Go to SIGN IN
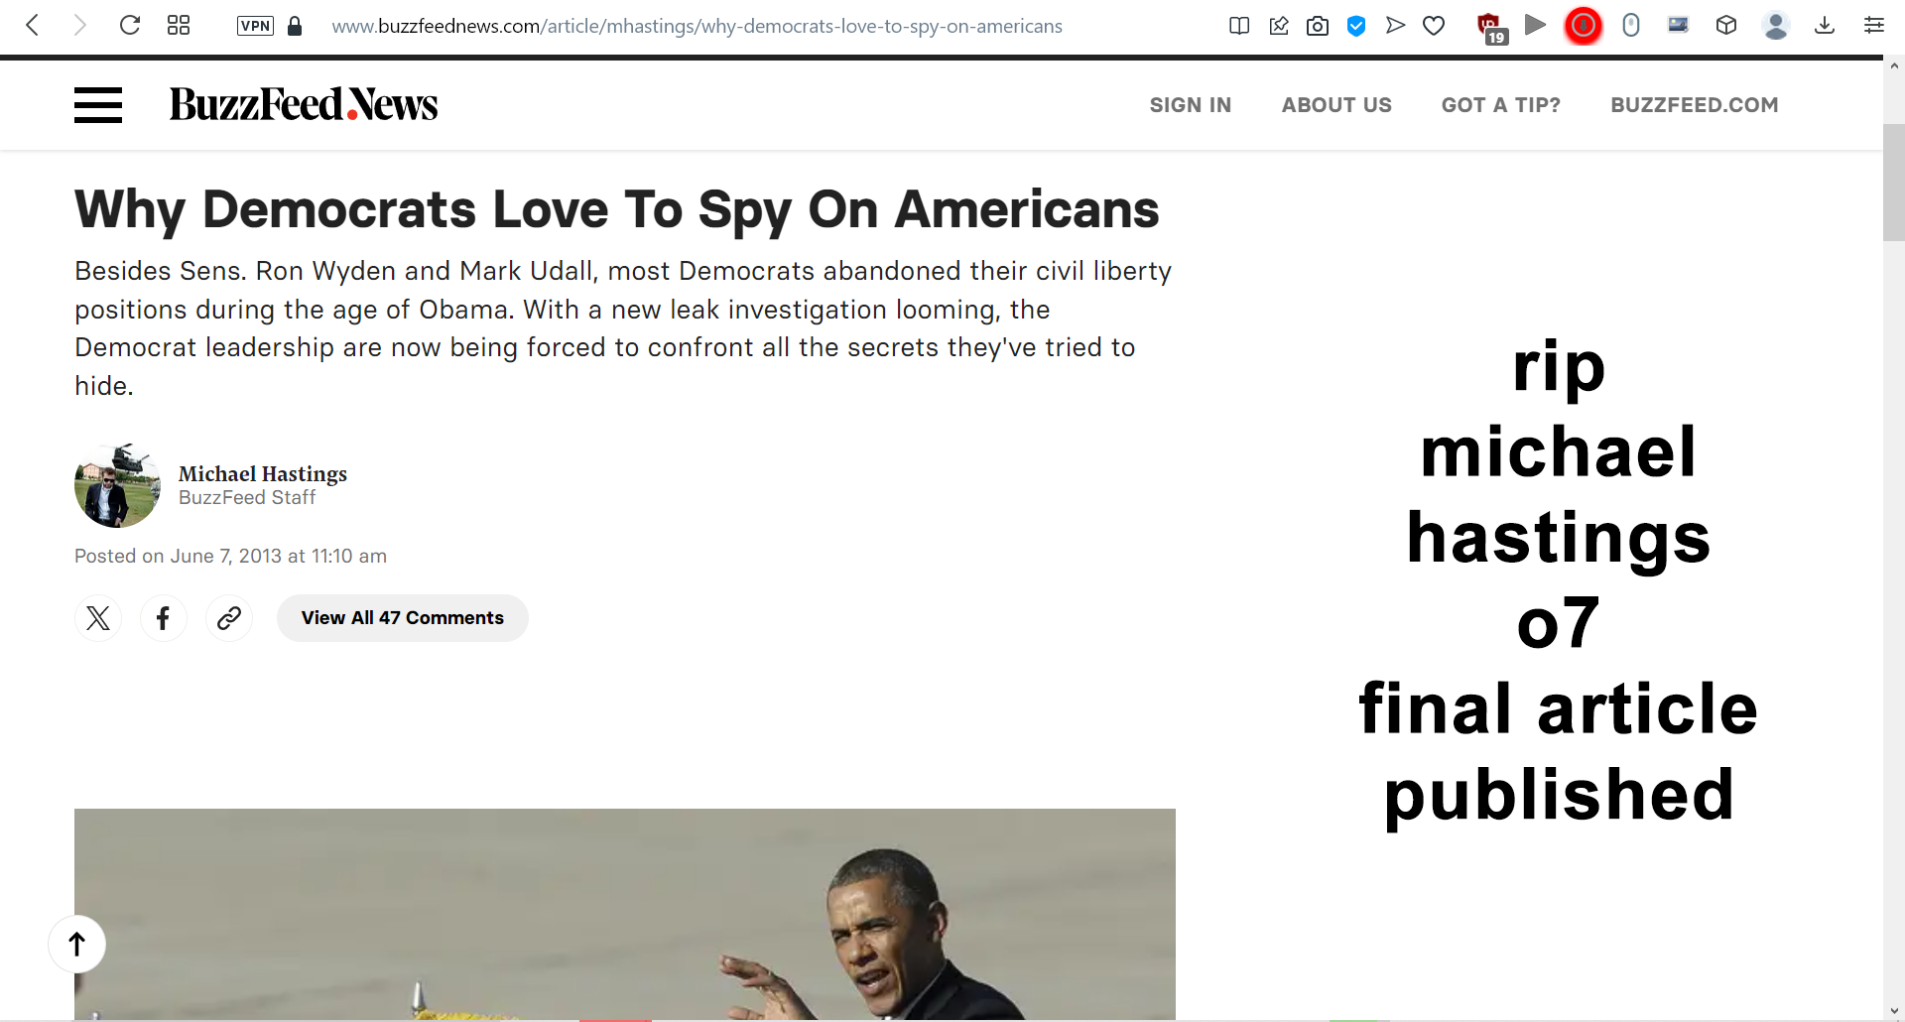Image resolution: width=1905 pixels, height=1022 pixels. (1191, 105)
